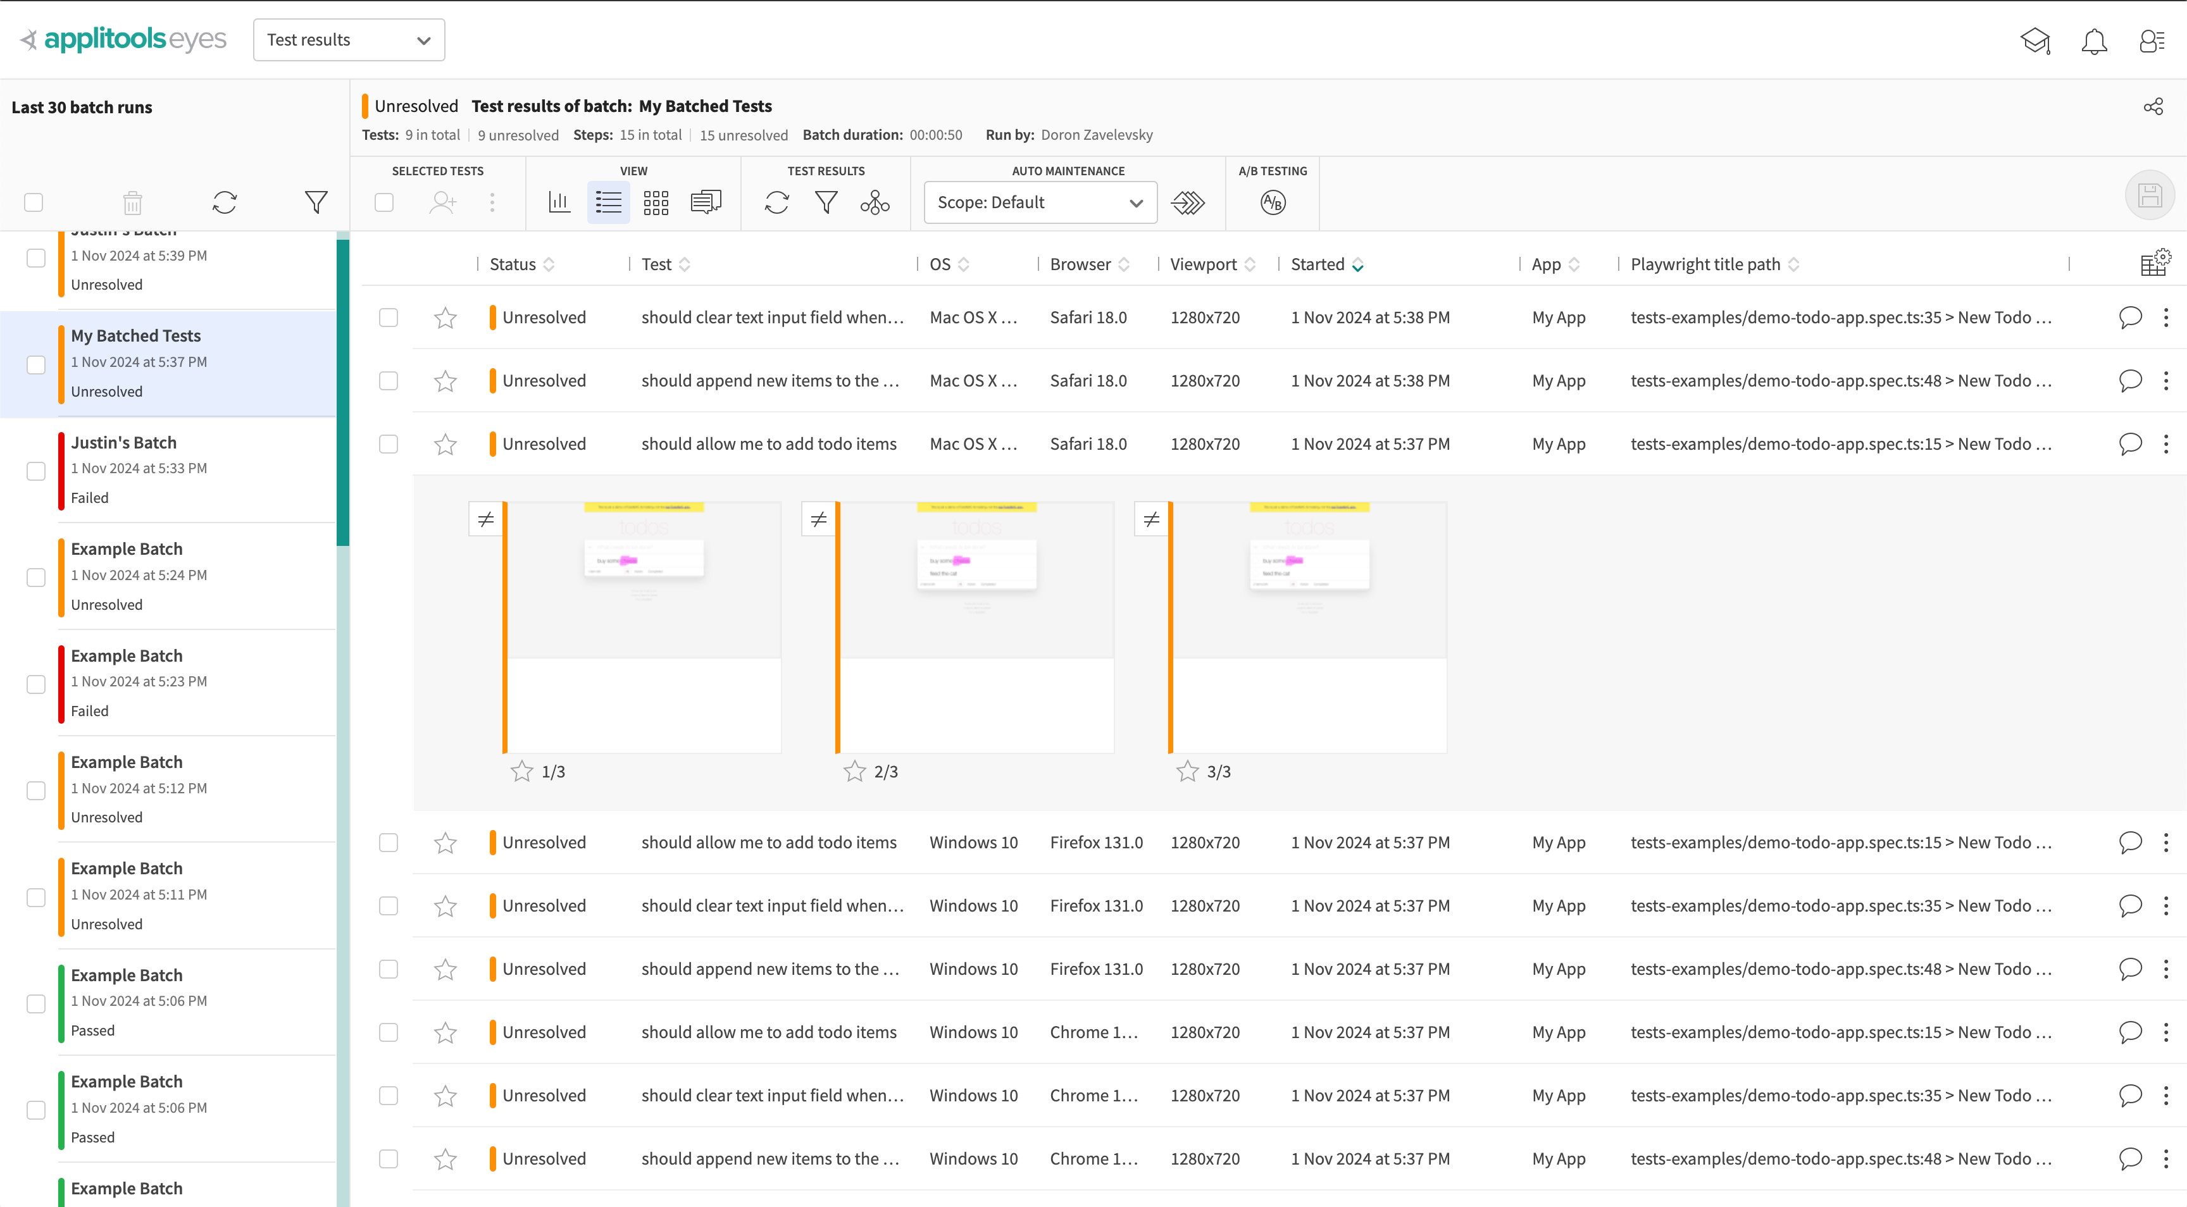This screenshot has width=2187, height=1207.
Task: Click the A/B testing icon
Action: click(x=1273, y=202)
